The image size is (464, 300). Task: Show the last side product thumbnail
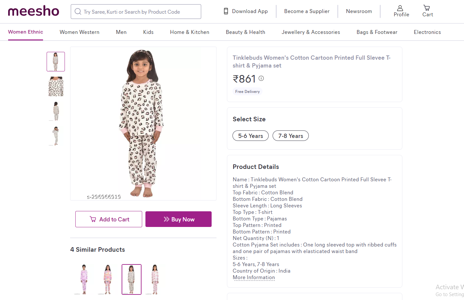56,136
